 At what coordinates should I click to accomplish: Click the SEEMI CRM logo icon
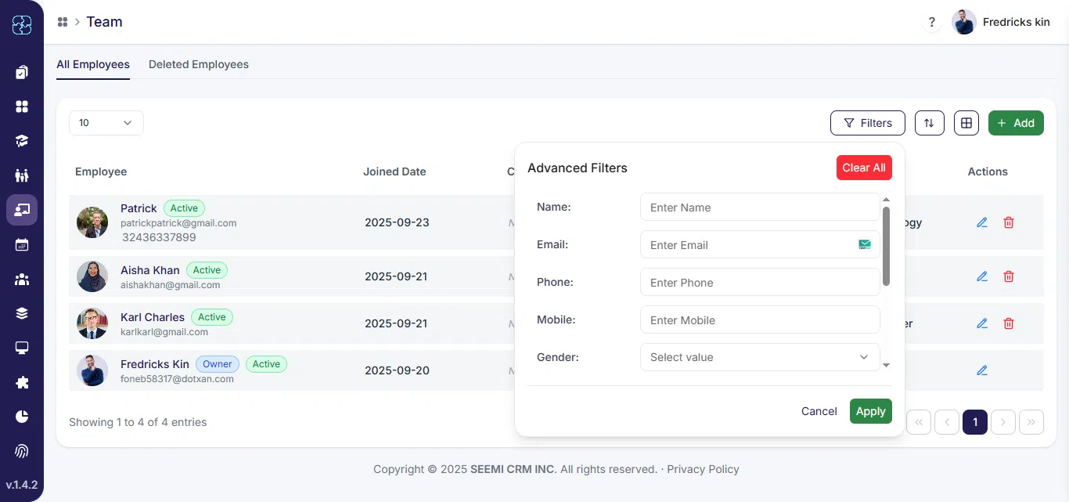point(22,26)
